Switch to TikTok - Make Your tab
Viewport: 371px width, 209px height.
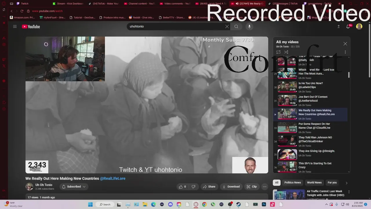pos(104,3)
